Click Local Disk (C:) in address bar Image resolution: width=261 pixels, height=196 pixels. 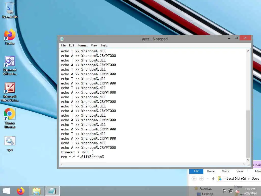tap(236, 178)
